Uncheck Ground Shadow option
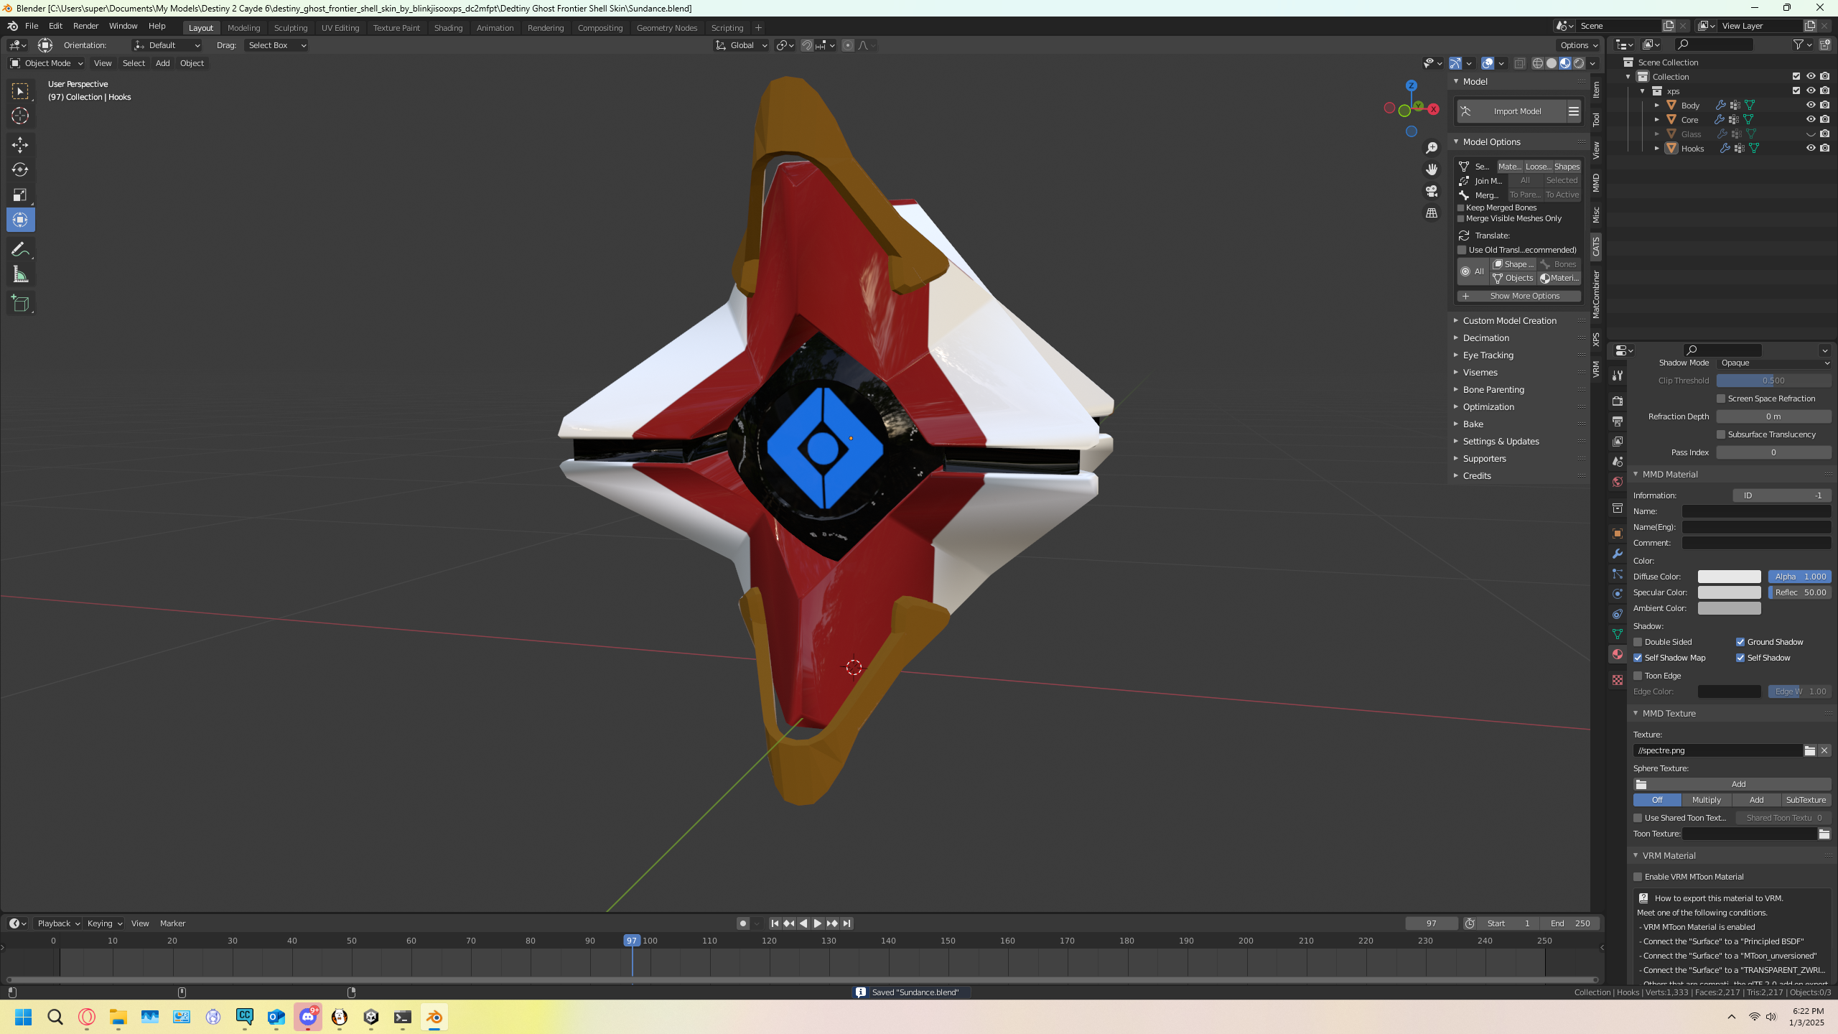Image resolution: width=1838 pixels, height=1034 pixels. [1740, 642]
